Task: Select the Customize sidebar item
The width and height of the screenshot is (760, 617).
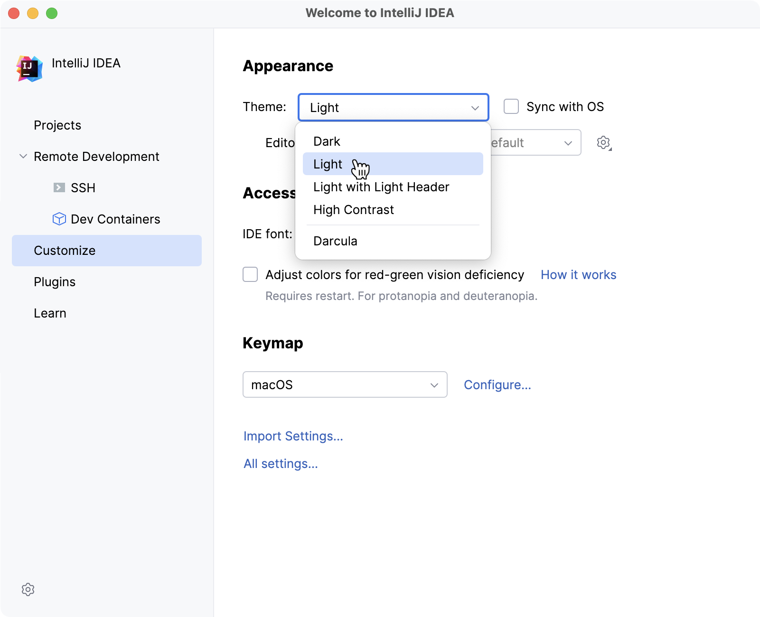Action: [107, 251]
